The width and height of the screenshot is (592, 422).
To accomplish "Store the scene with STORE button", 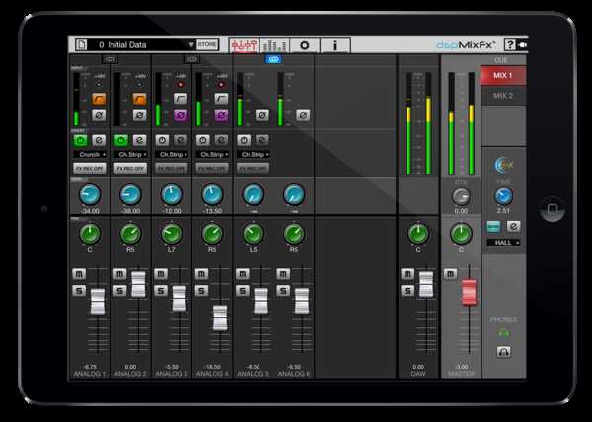I will pyautogui.click(x=207, y=45).
